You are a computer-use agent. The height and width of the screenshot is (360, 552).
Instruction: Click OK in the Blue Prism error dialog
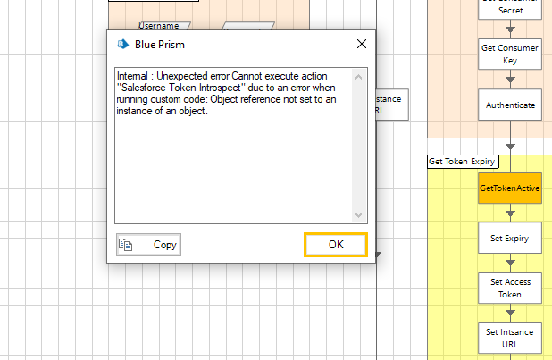[x=336, y=245]
